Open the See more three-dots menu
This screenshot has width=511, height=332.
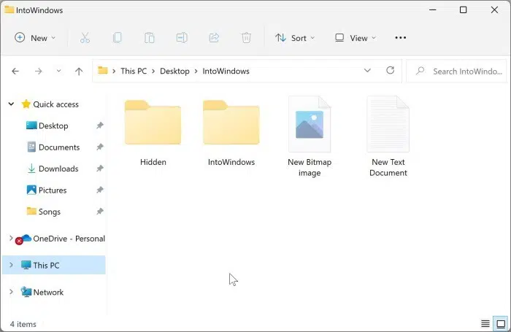(x=401, y=38)
